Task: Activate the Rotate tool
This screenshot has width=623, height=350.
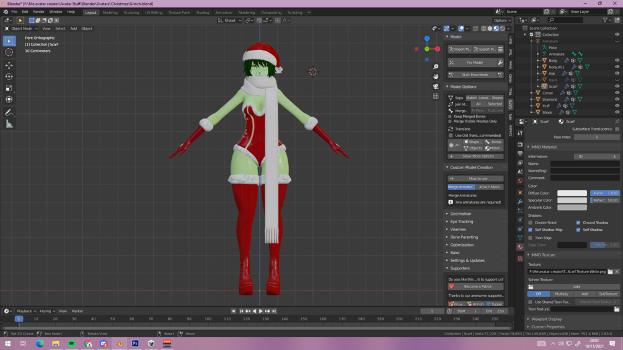Action: 9,77
